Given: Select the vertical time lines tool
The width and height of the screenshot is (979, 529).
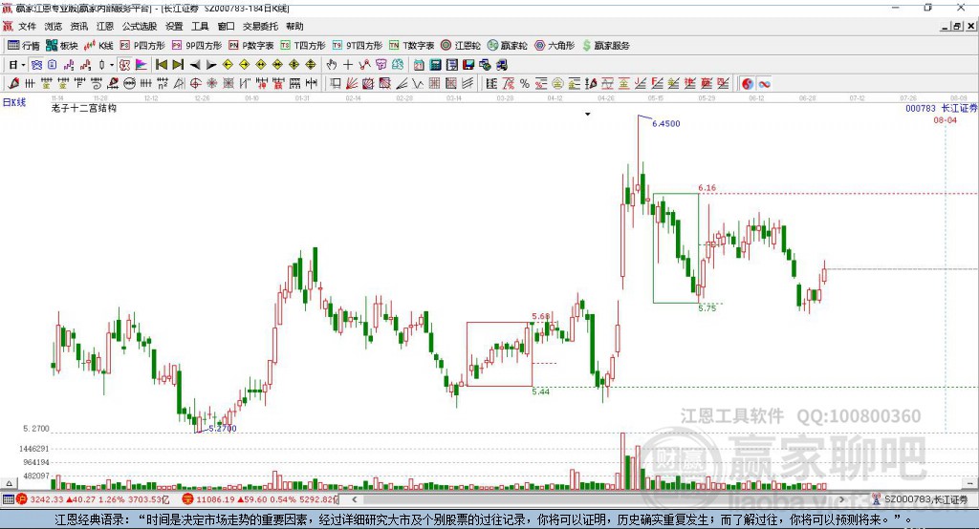Looking at the screenshot, I should pyautogui.click(x=30, y=84).
